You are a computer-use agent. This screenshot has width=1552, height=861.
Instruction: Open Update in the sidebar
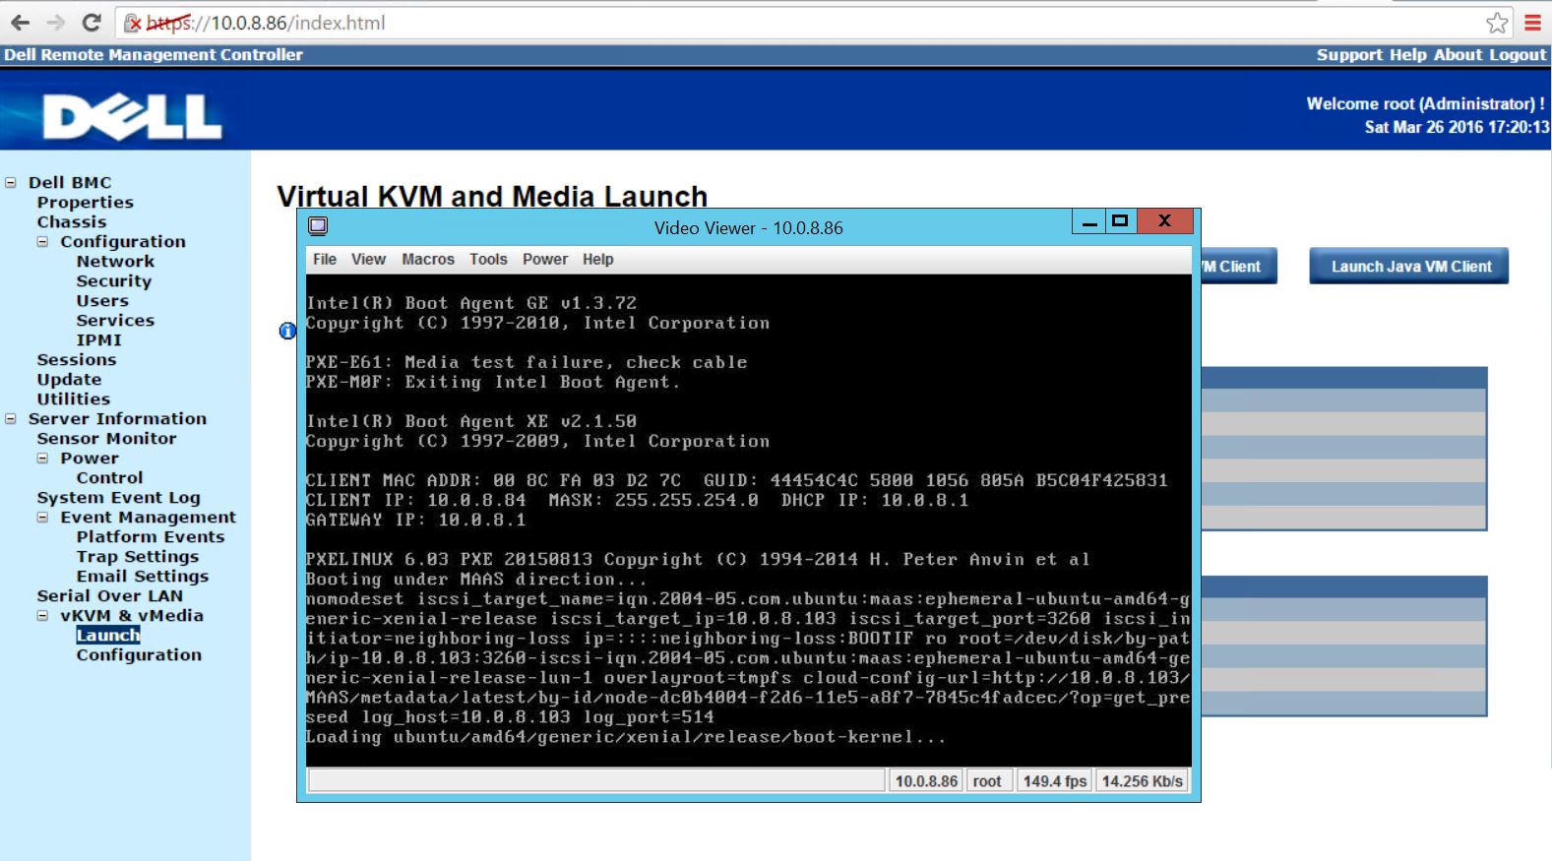pyautogui.click(x=69, y=379)
